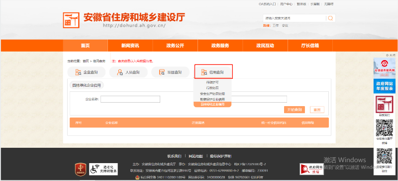The image size is (398, 181).
Task: Click the 人员查询 person search icon
Action: [120, 72]
